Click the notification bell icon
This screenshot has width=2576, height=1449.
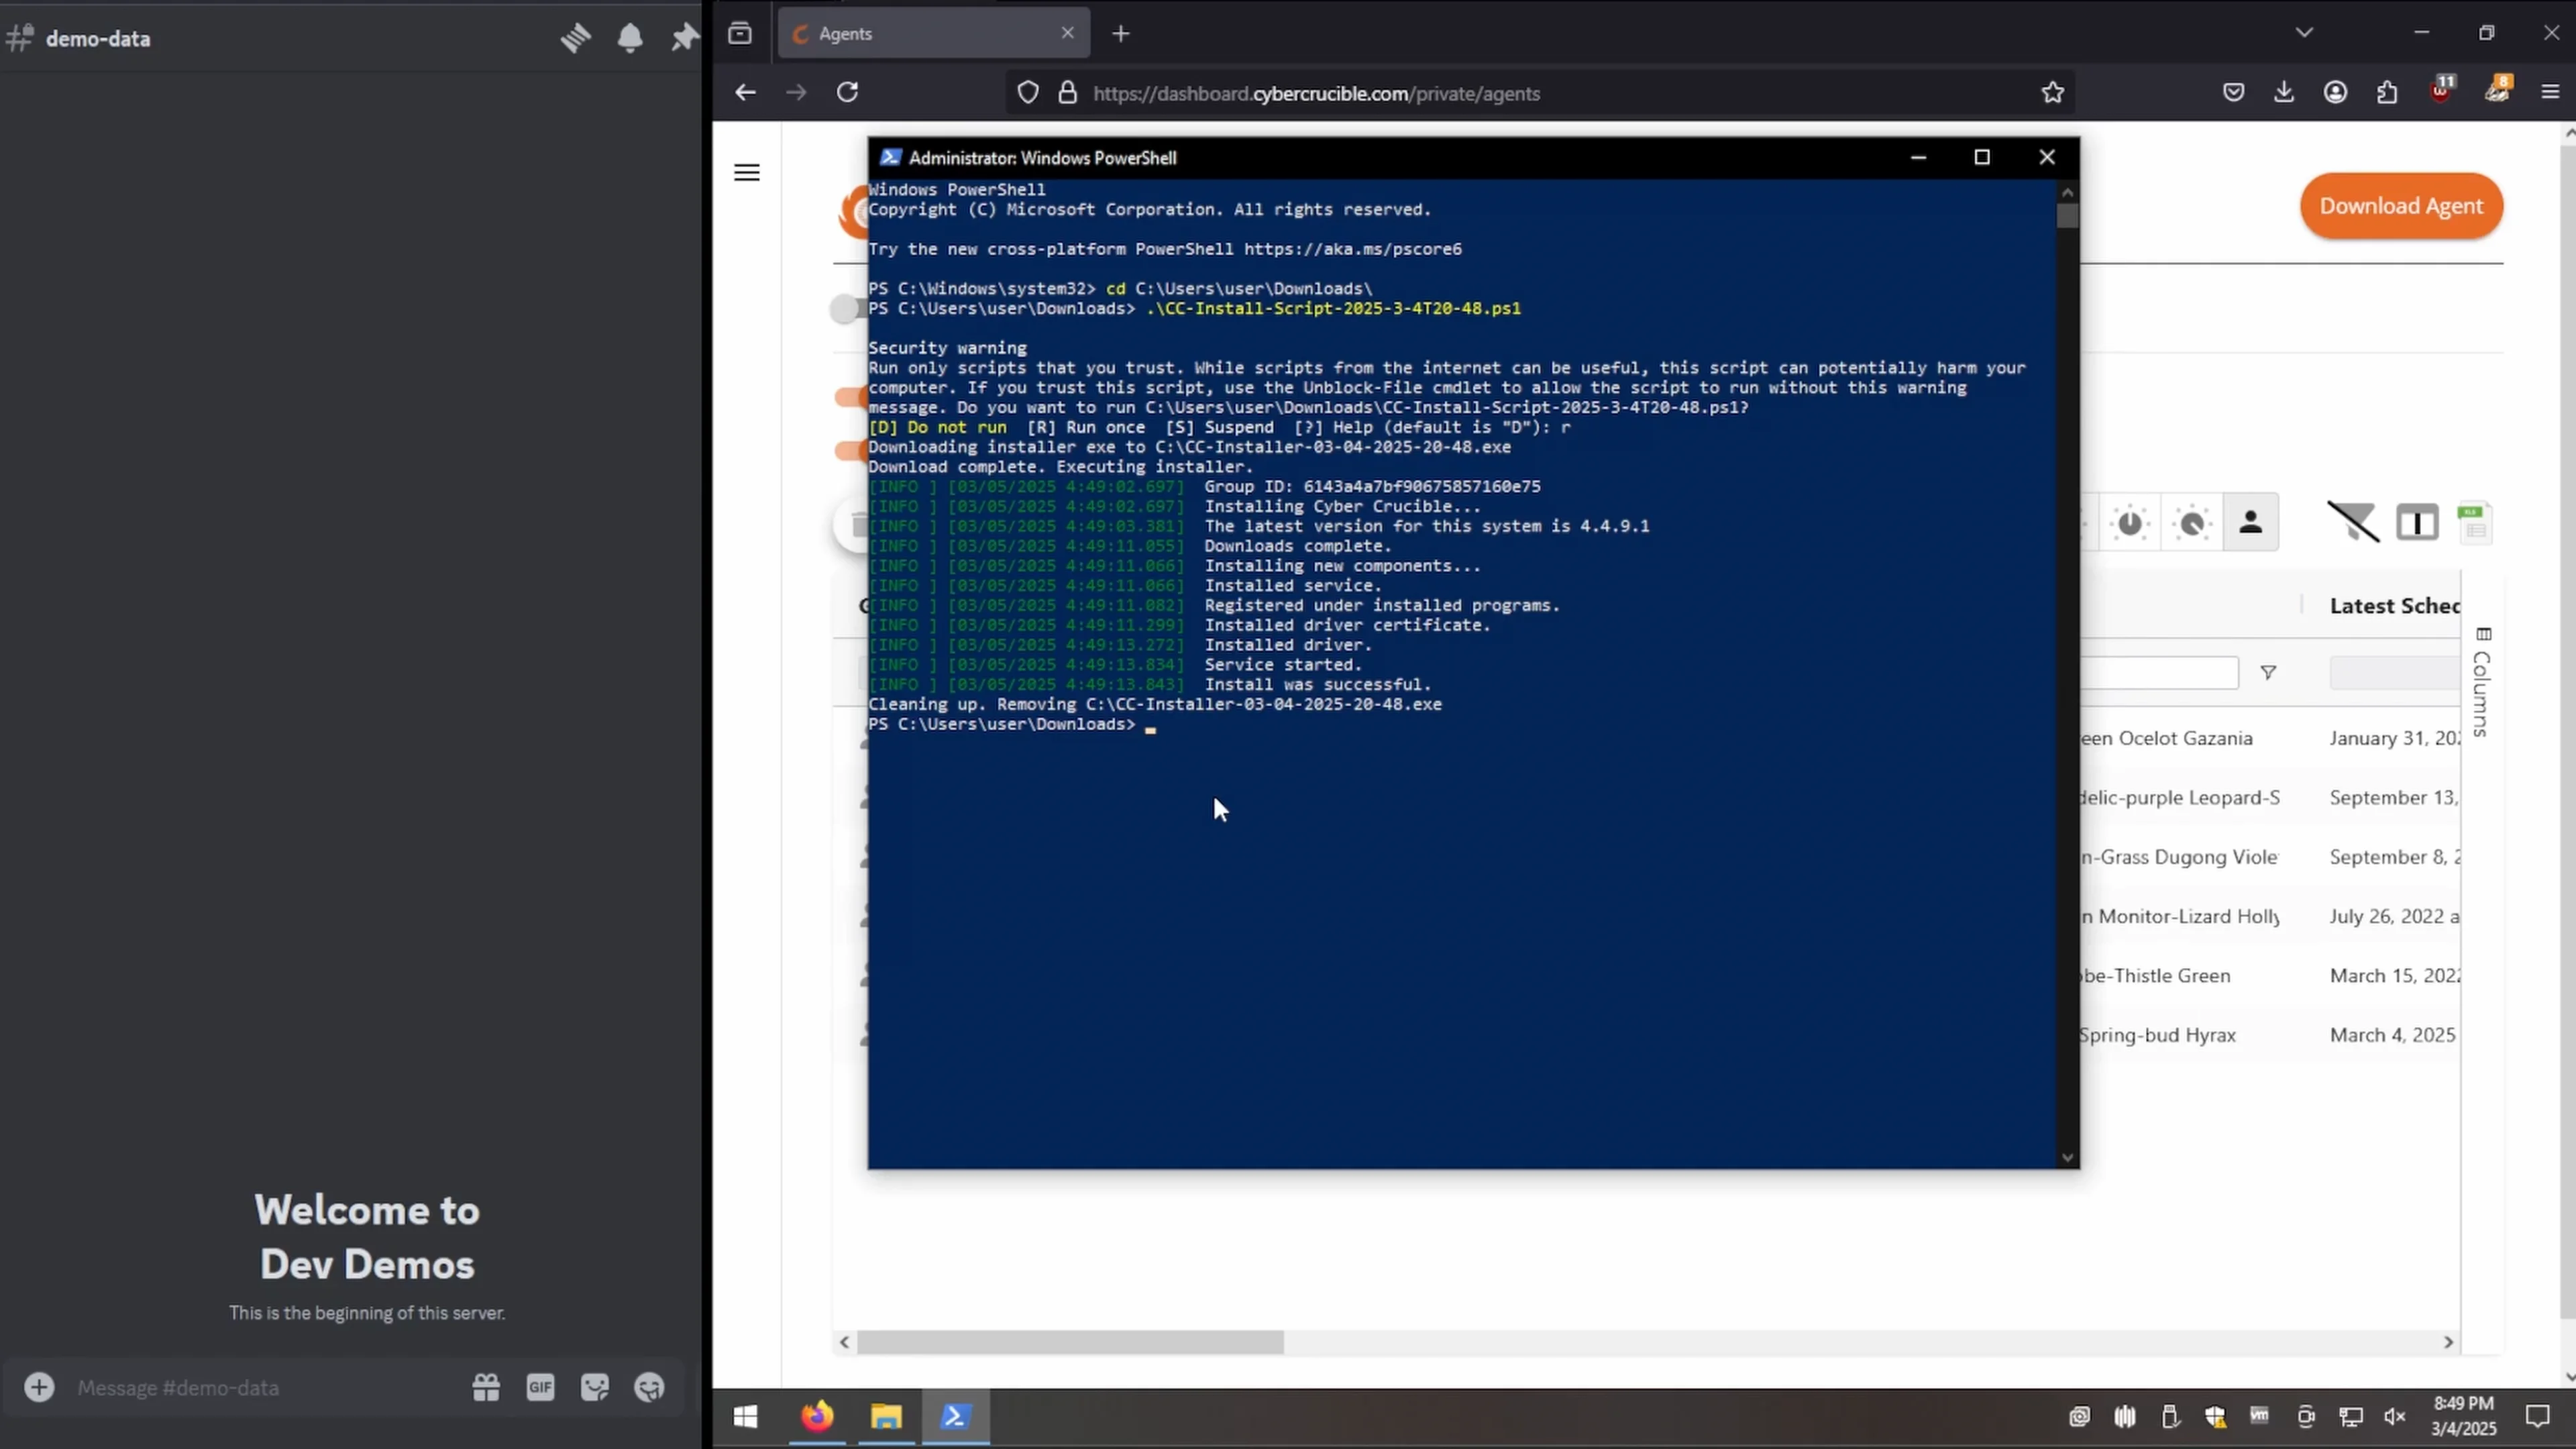[630, 38]
